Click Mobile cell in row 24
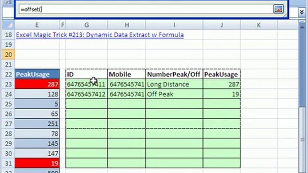The height and width of the screenshot is (173, 308). point(127,94)
